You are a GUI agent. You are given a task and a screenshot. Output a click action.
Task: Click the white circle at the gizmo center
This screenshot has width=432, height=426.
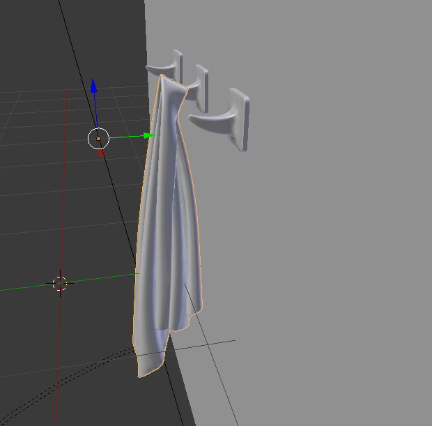98,139
